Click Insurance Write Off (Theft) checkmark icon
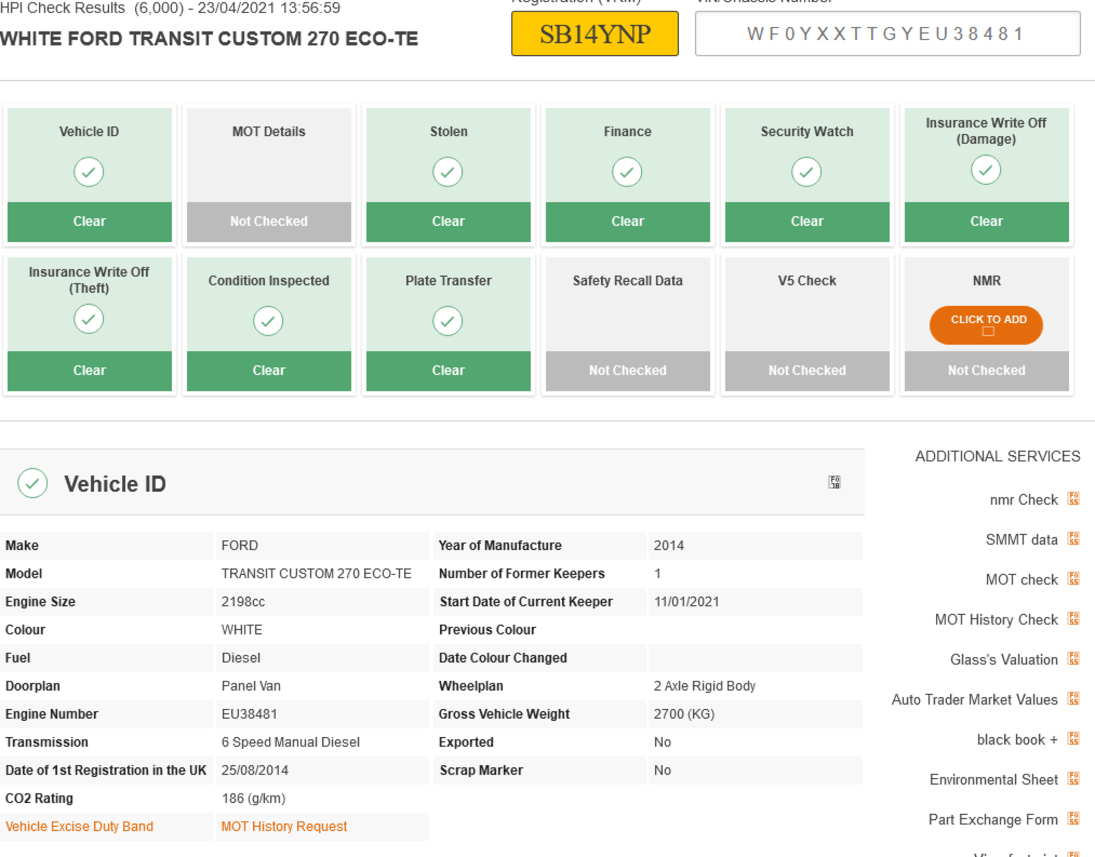1095x857 pixels. pyautogui.click(x=89, y=319)
